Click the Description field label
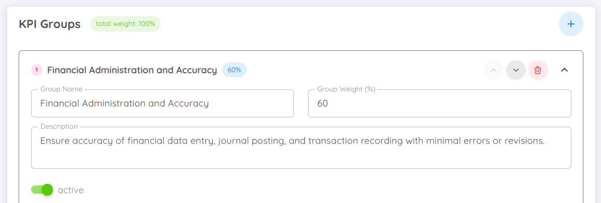The image size is (601, 203). pos(59,127)
